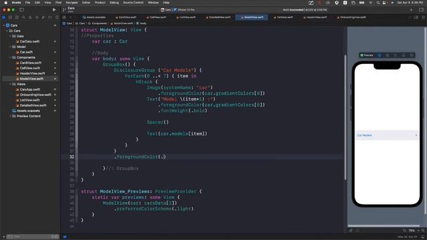Screen dimensions: 427x240
Task: Click the code editor vertical scrollbar
Action: click(346, 117)
